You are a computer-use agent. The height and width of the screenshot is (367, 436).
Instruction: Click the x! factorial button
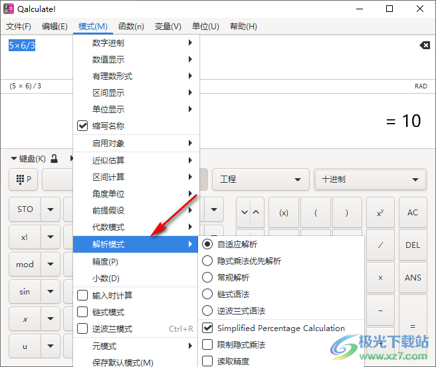tap(25, 237)
